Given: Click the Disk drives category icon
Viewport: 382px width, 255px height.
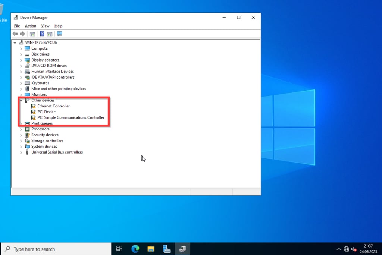Looking at the screenshot, I should point(27,54).
